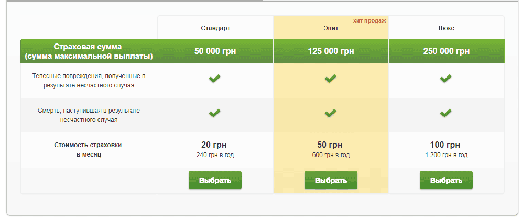522x221 pixels.
Task: Click the 50 000 грн coverage amount
Action: 215,51
